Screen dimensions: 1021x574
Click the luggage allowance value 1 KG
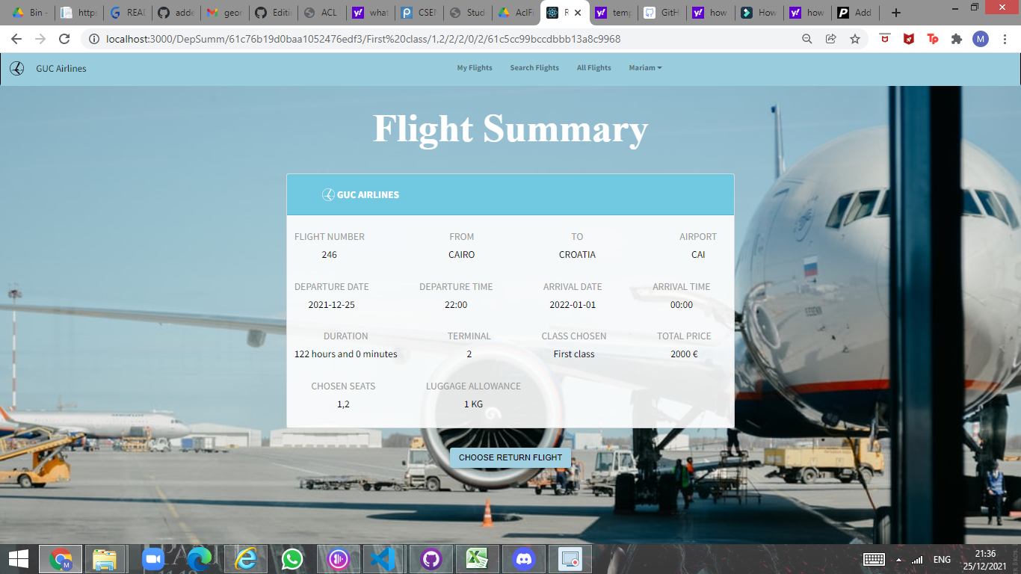tap(473, 404)
